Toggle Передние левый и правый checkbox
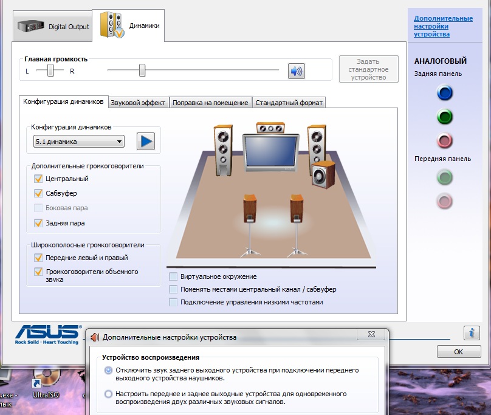 click(38, 258)
